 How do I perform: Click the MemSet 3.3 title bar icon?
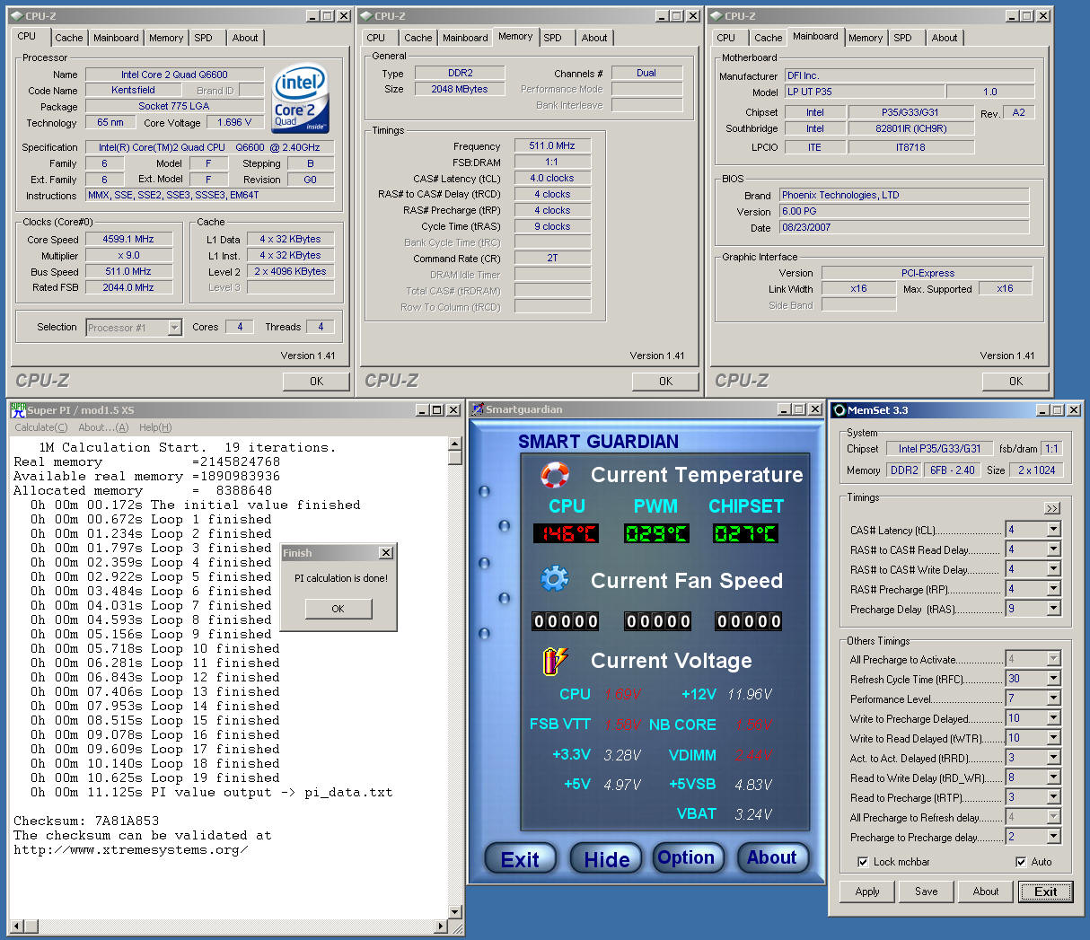[839, 410]
